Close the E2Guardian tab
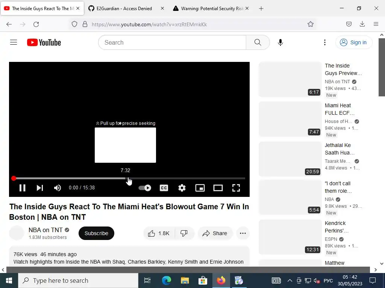The image size is (385, 288). pos(162,8)
